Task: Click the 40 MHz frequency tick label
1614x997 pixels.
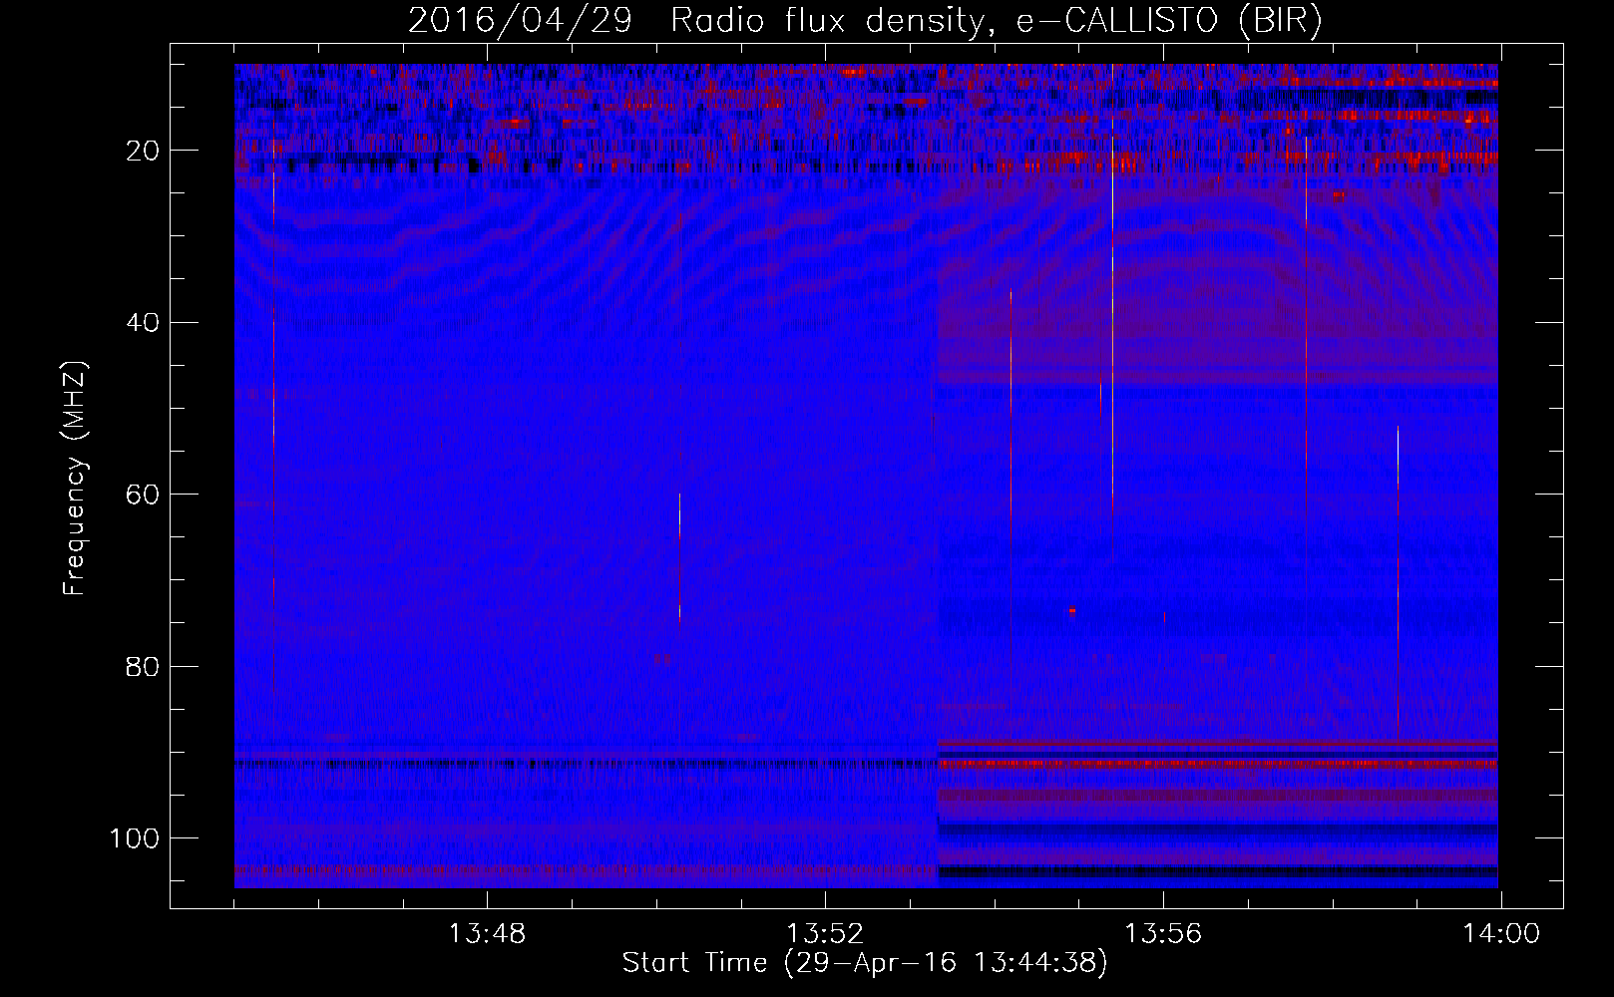Action: point(143,322)
